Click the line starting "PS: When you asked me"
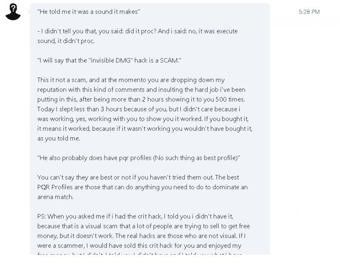This screenshot has height=264, width=340. [x=135, y=216]
